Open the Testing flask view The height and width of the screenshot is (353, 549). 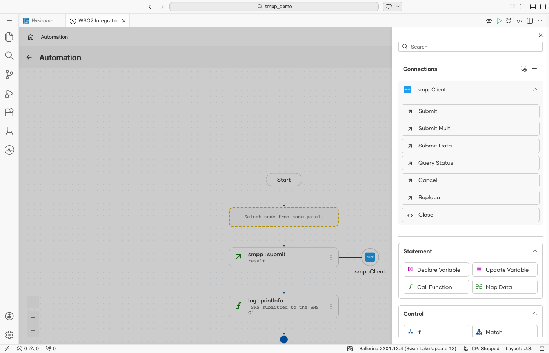pos(9,131)
